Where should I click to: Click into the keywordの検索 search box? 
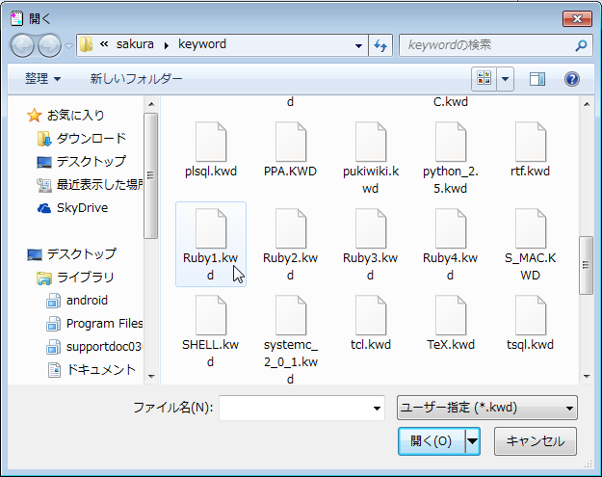(485, 45)
